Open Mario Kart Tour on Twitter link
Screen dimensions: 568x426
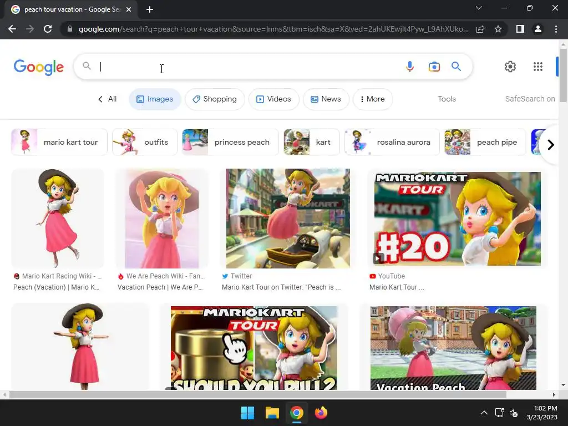coord(281,287)
